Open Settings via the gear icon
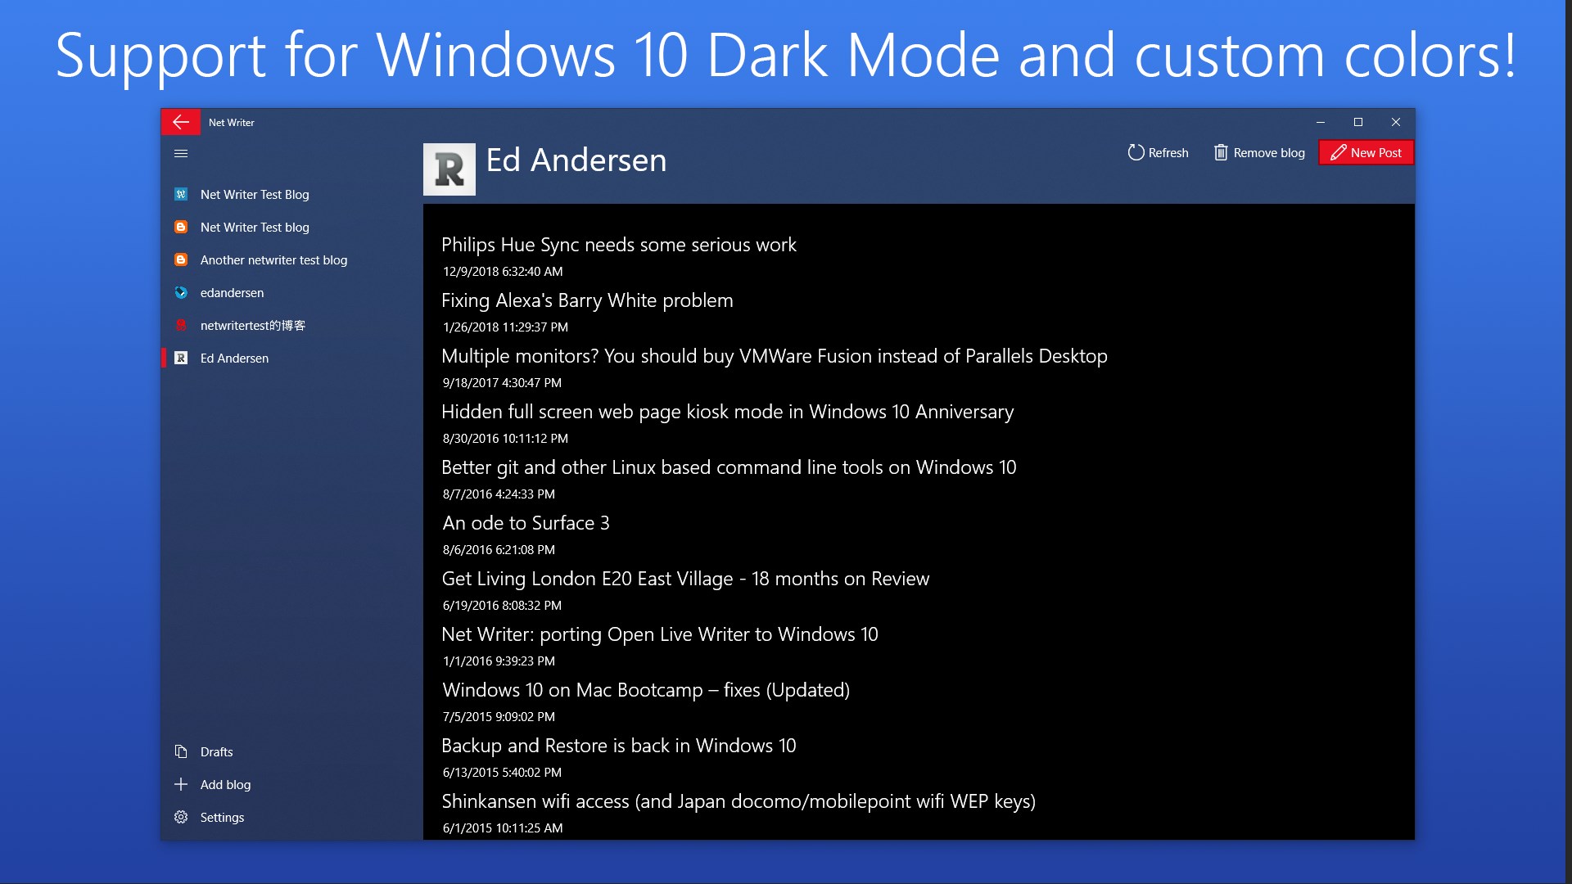This screenshot has height=884, width=1572. [x=181, y=817]
